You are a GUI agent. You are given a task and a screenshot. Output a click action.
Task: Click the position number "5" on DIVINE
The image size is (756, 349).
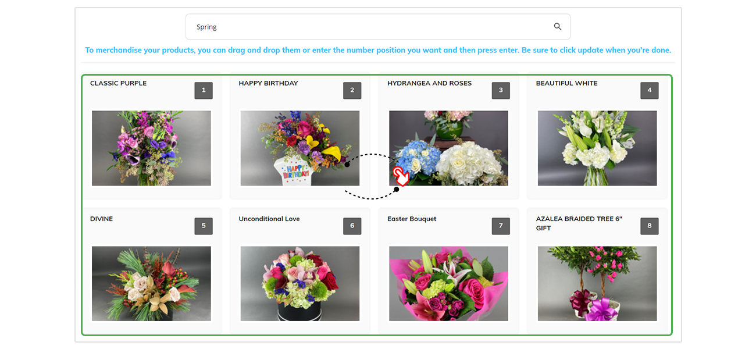203,226
